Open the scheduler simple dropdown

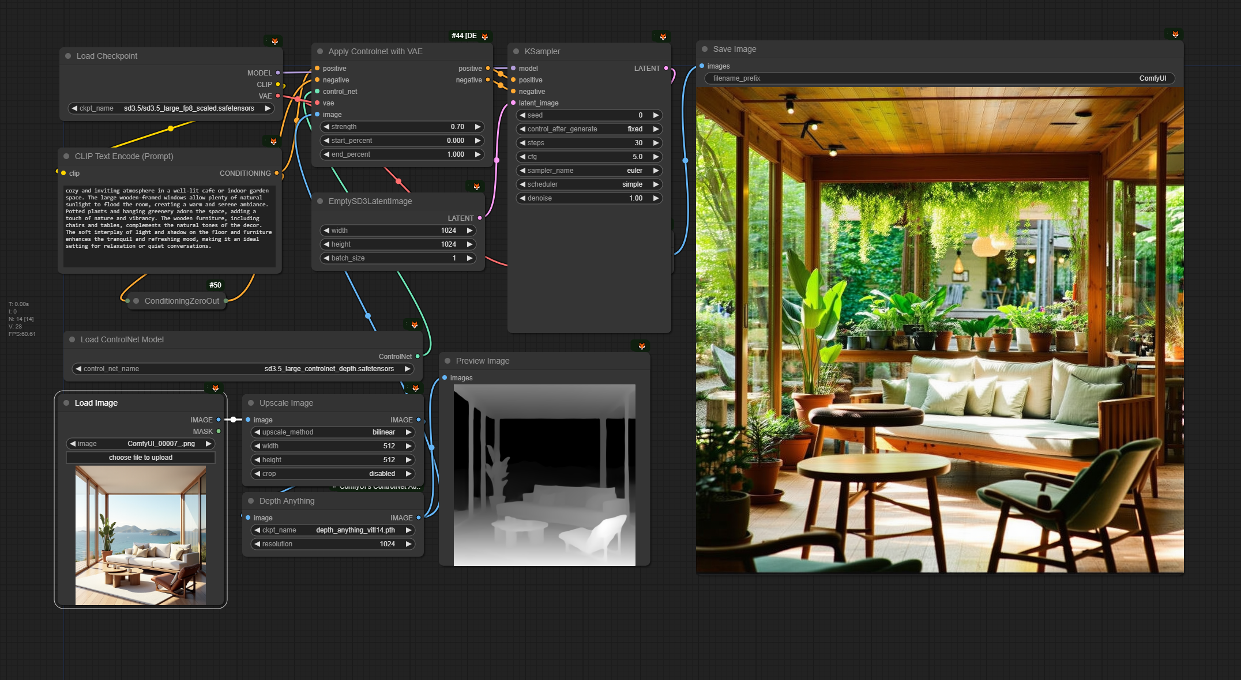(589, 184)
